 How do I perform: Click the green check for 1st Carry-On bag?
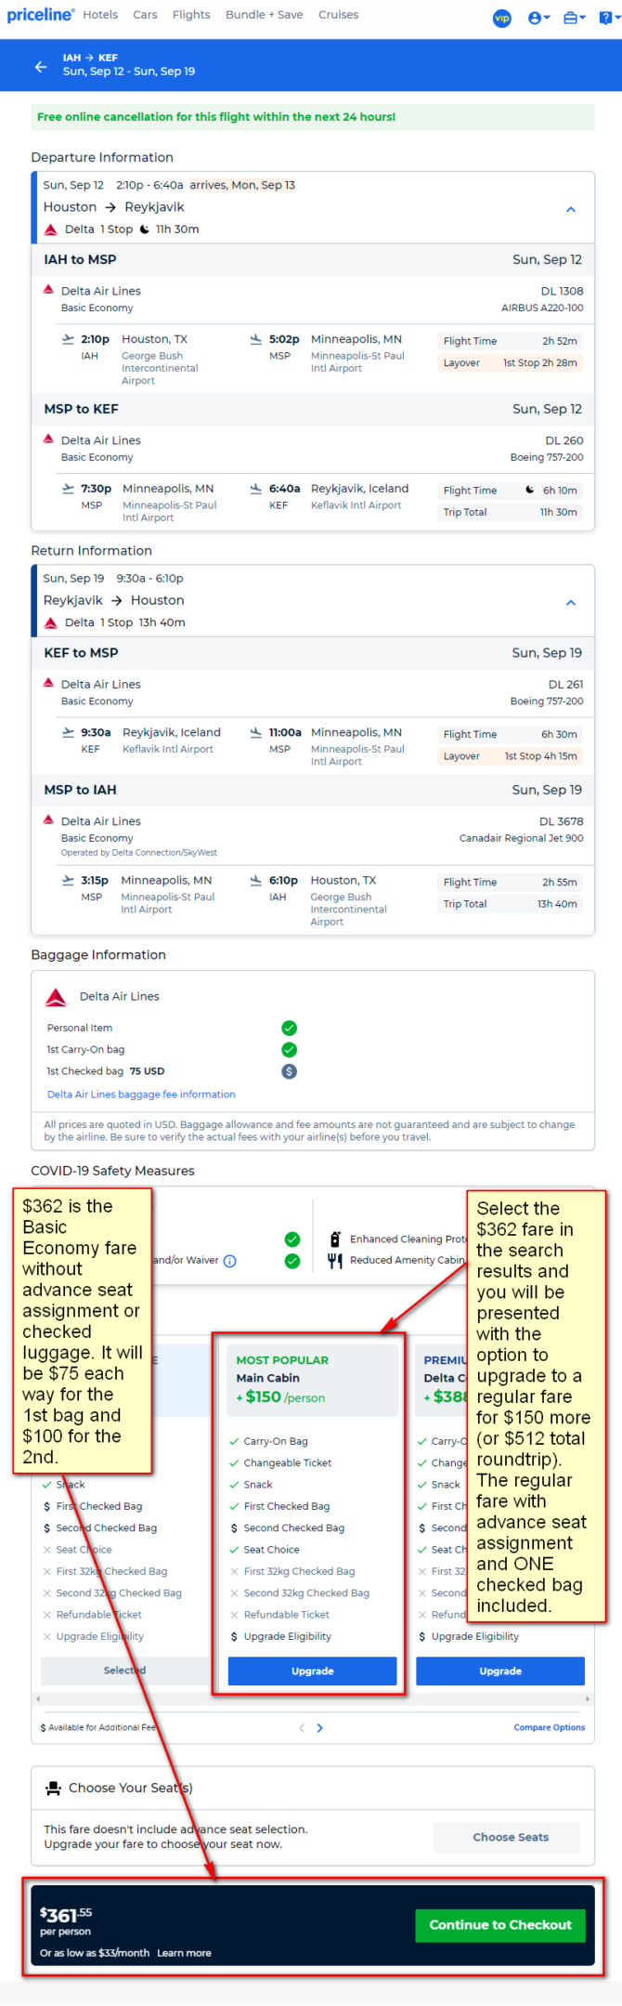click(290, 1049)
